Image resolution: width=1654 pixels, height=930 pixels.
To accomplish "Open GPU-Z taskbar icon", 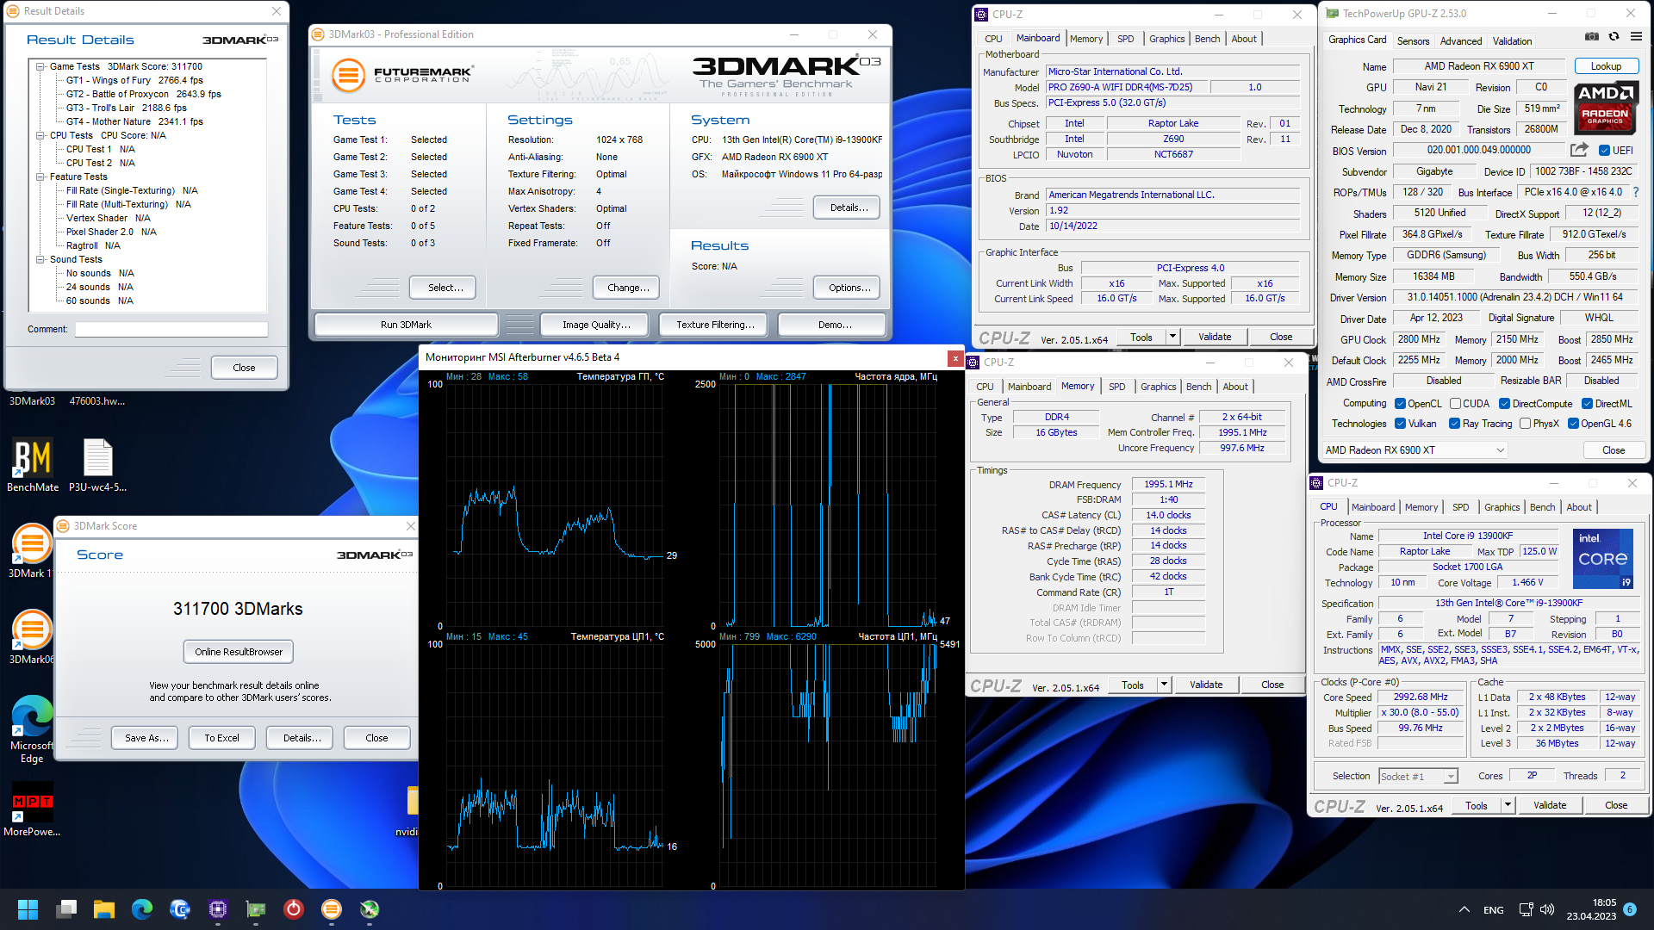I will point(256,909).
